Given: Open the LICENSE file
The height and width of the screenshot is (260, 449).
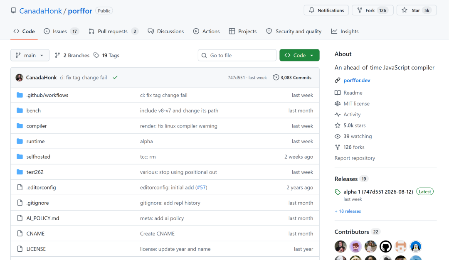Looking at the screenshot, I should coord(36,249).
